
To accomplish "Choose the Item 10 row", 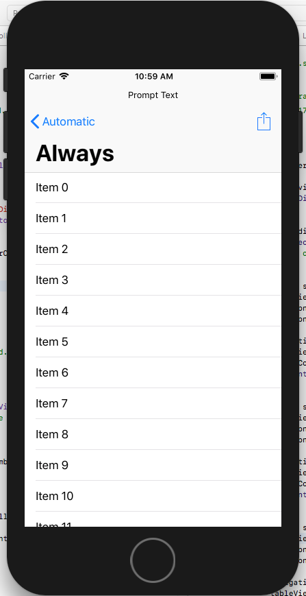I will (153, 496).
